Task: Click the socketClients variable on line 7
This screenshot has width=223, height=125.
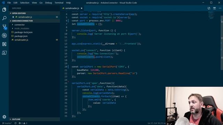Action: click(86, 24)
